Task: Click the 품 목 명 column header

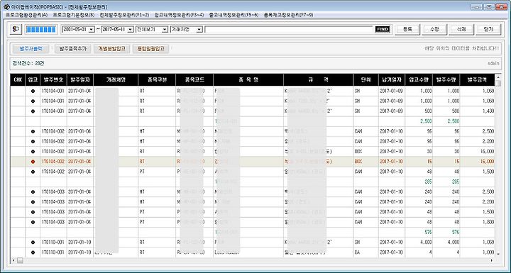Action: pos(248,80)
